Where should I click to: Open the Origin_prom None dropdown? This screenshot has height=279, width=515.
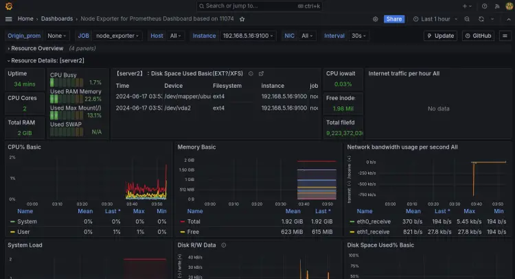pyautogui.click(x=57, y=36)
